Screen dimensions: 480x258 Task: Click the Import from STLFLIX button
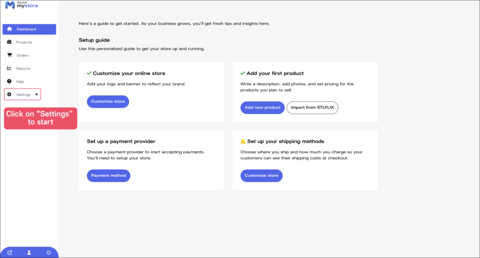pyautogui.click(x=312, y=107)
